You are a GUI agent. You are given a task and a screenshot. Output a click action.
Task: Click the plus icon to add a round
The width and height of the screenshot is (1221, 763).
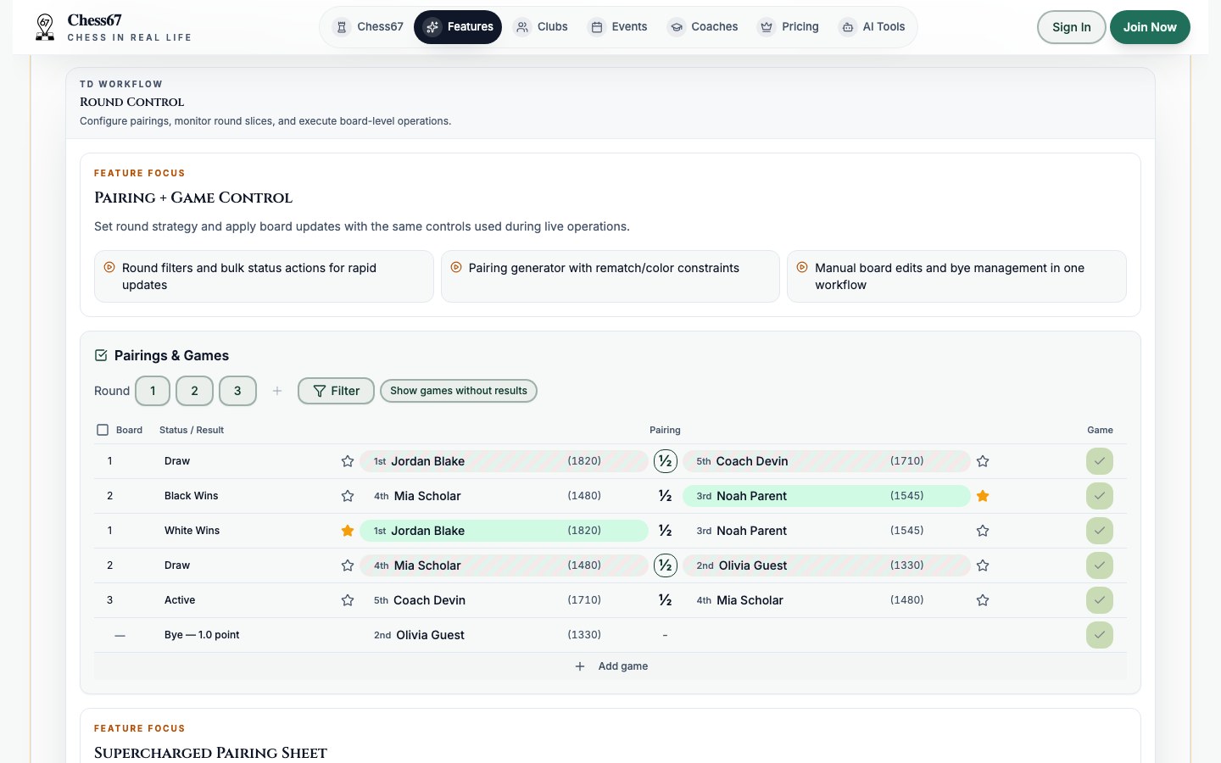coord(277,391)
